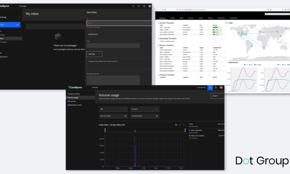
Task: Show the chart as a table icon
Action: point(176,125)
